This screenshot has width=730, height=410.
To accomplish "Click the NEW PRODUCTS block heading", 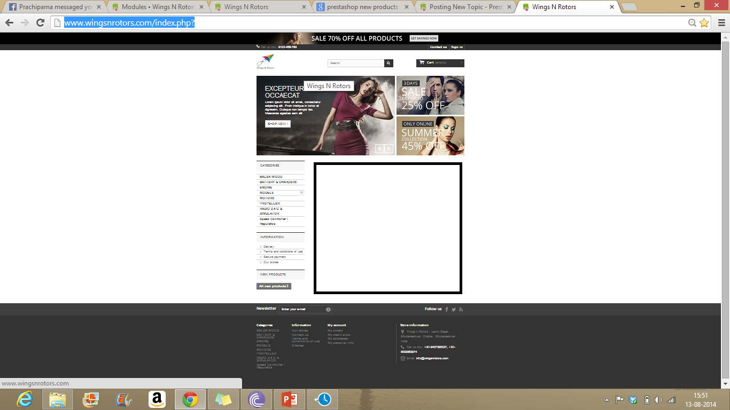I will [273, 274].
